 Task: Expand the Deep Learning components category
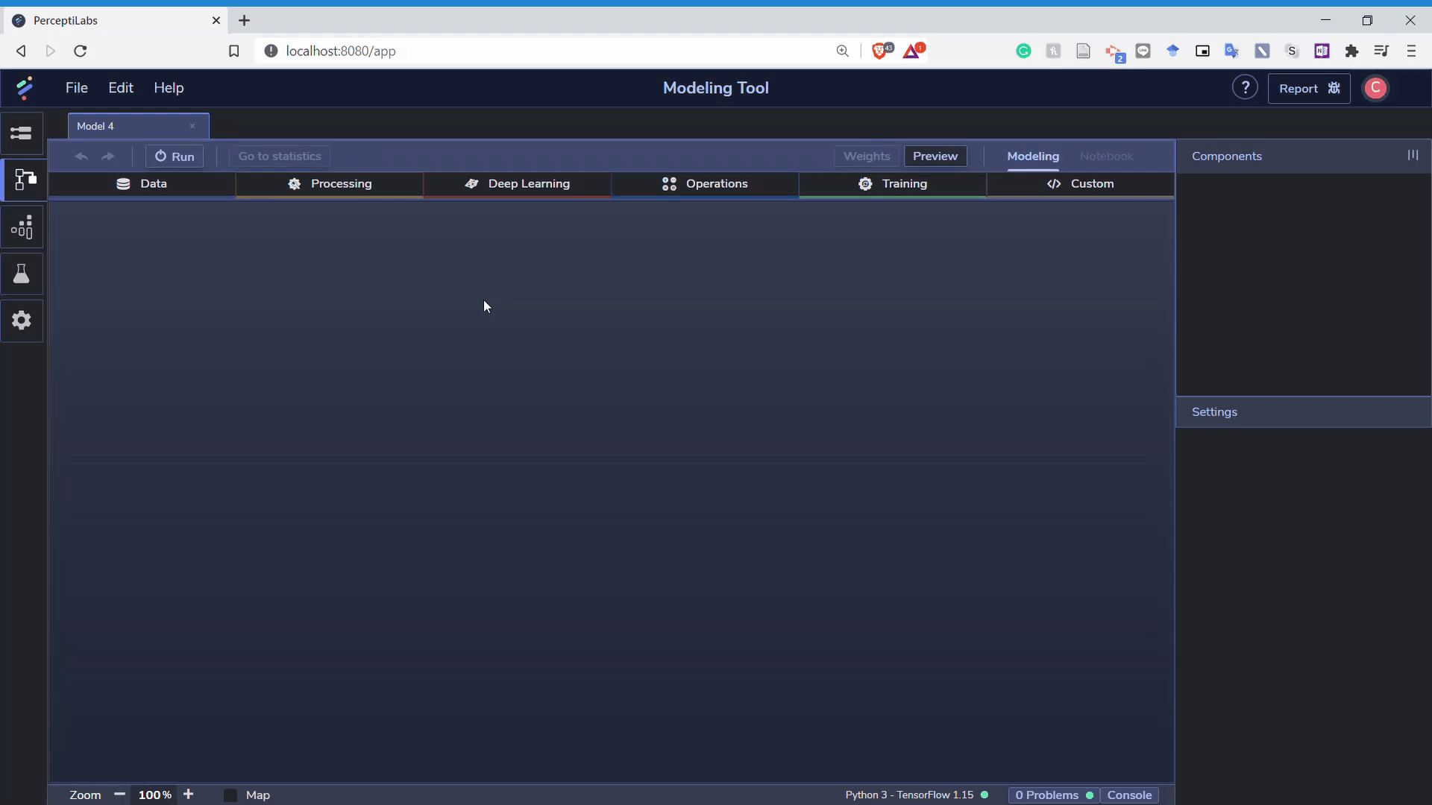click(517, 184)
